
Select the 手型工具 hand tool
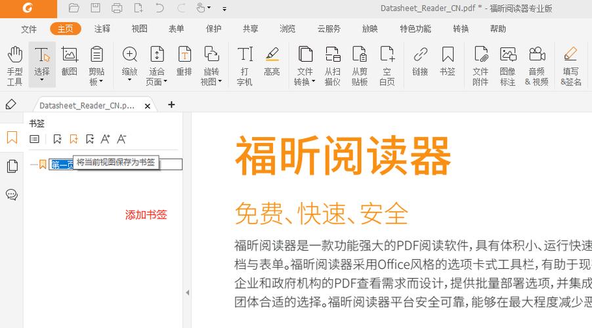tap(14, 66)
